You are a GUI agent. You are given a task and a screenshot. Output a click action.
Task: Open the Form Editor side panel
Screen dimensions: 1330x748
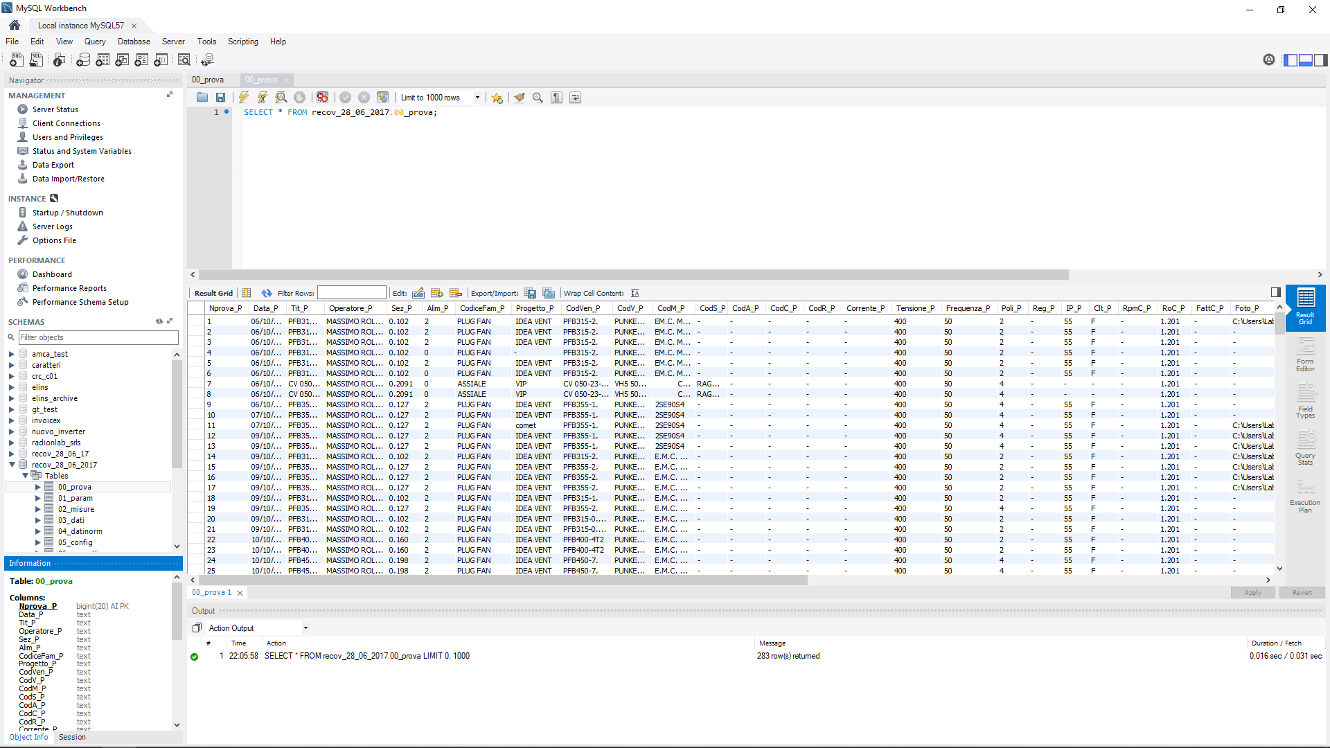point(1305,355)
